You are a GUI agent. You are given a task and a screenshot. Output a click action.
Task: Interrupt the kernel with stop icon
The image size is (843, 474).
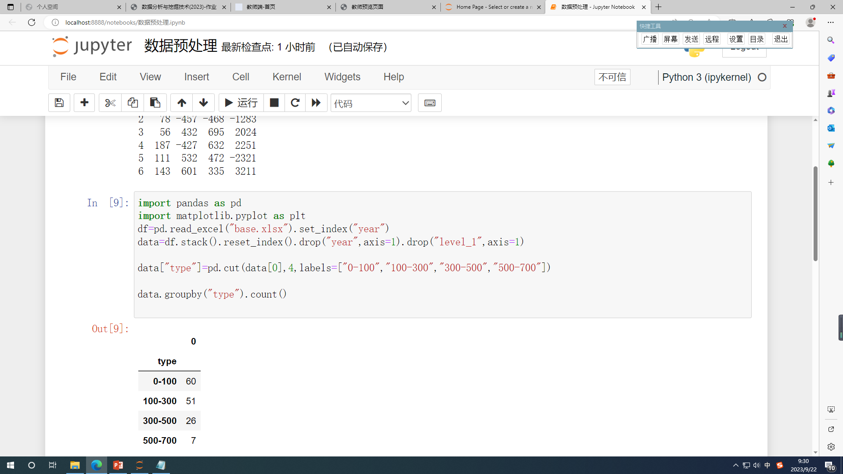point(274,103)
